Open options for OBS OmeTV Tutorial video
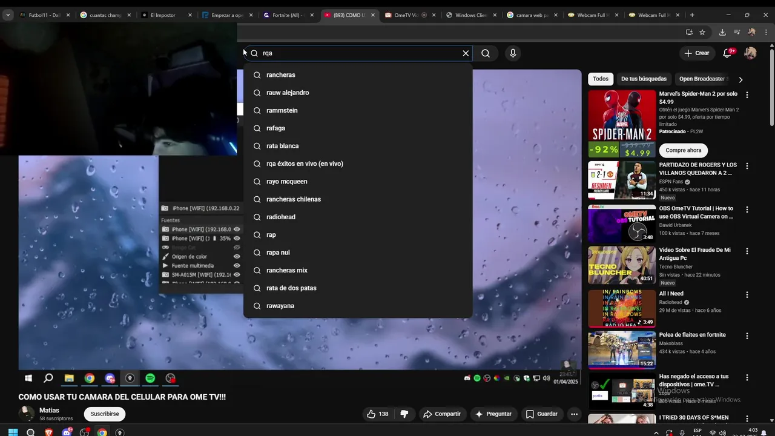Screen dimensions: 775x436 (x=747, y=210)
